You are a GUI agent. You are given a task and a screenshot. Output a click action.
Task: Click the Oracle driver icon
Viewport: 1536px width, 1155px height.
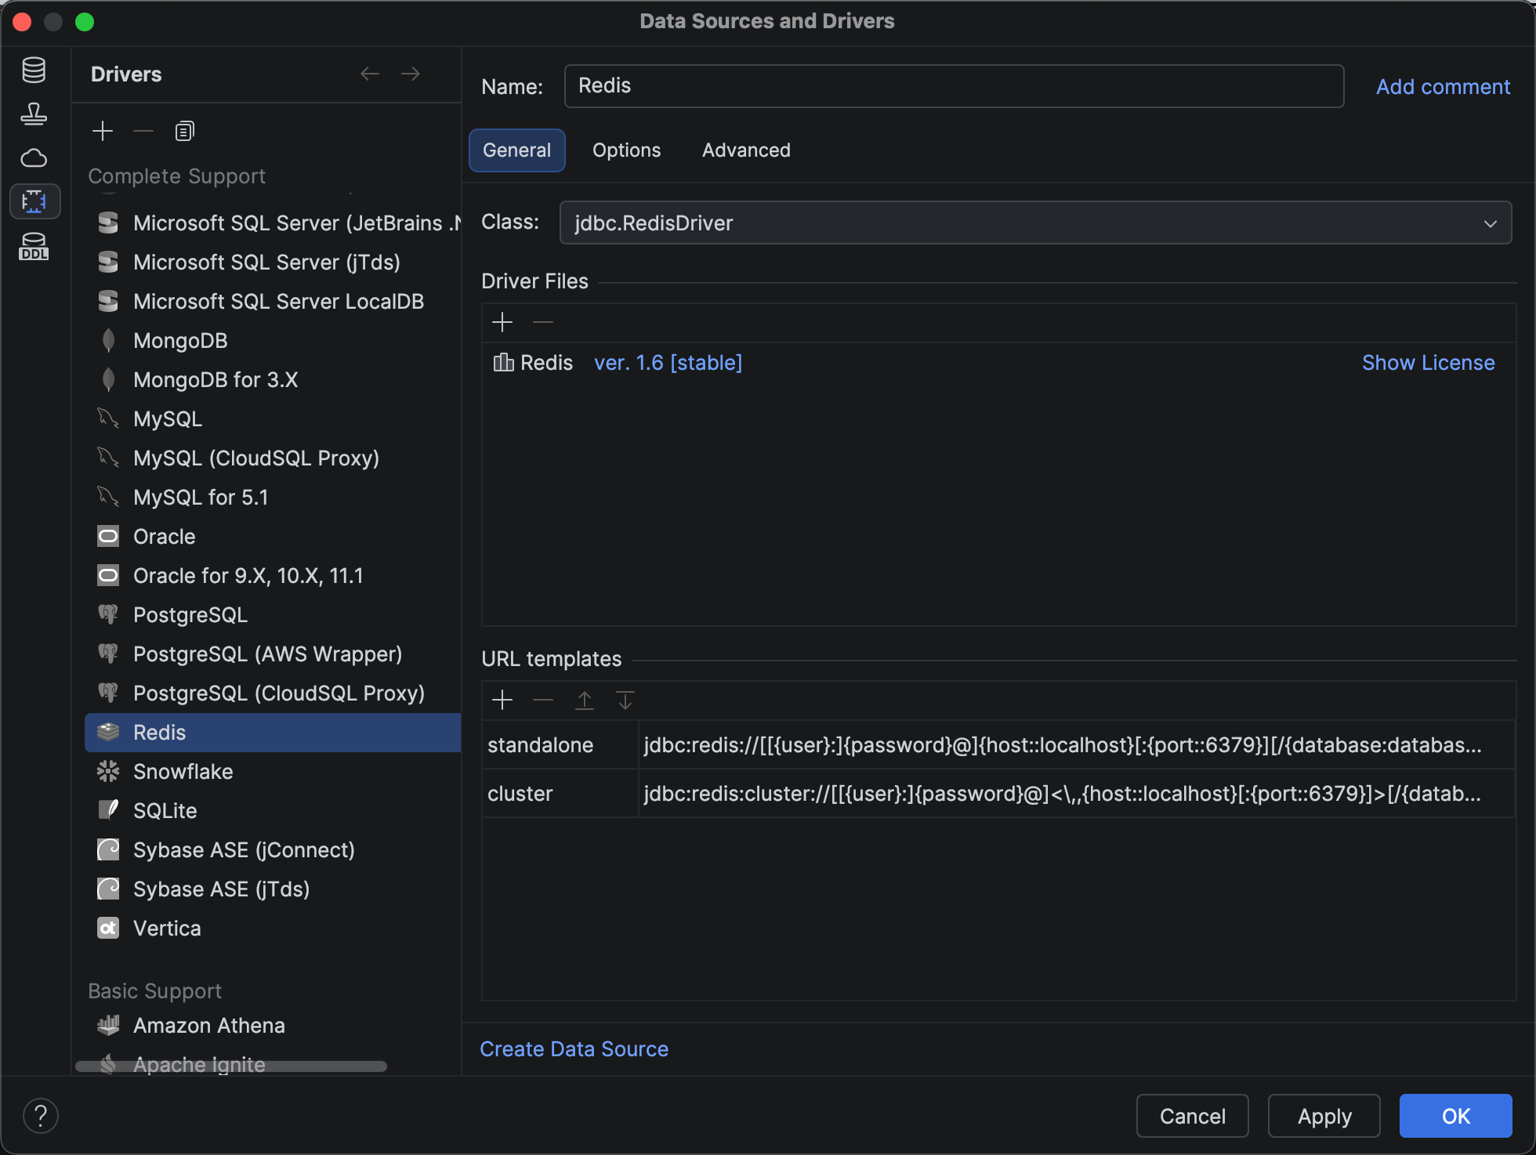coord(108,536)
